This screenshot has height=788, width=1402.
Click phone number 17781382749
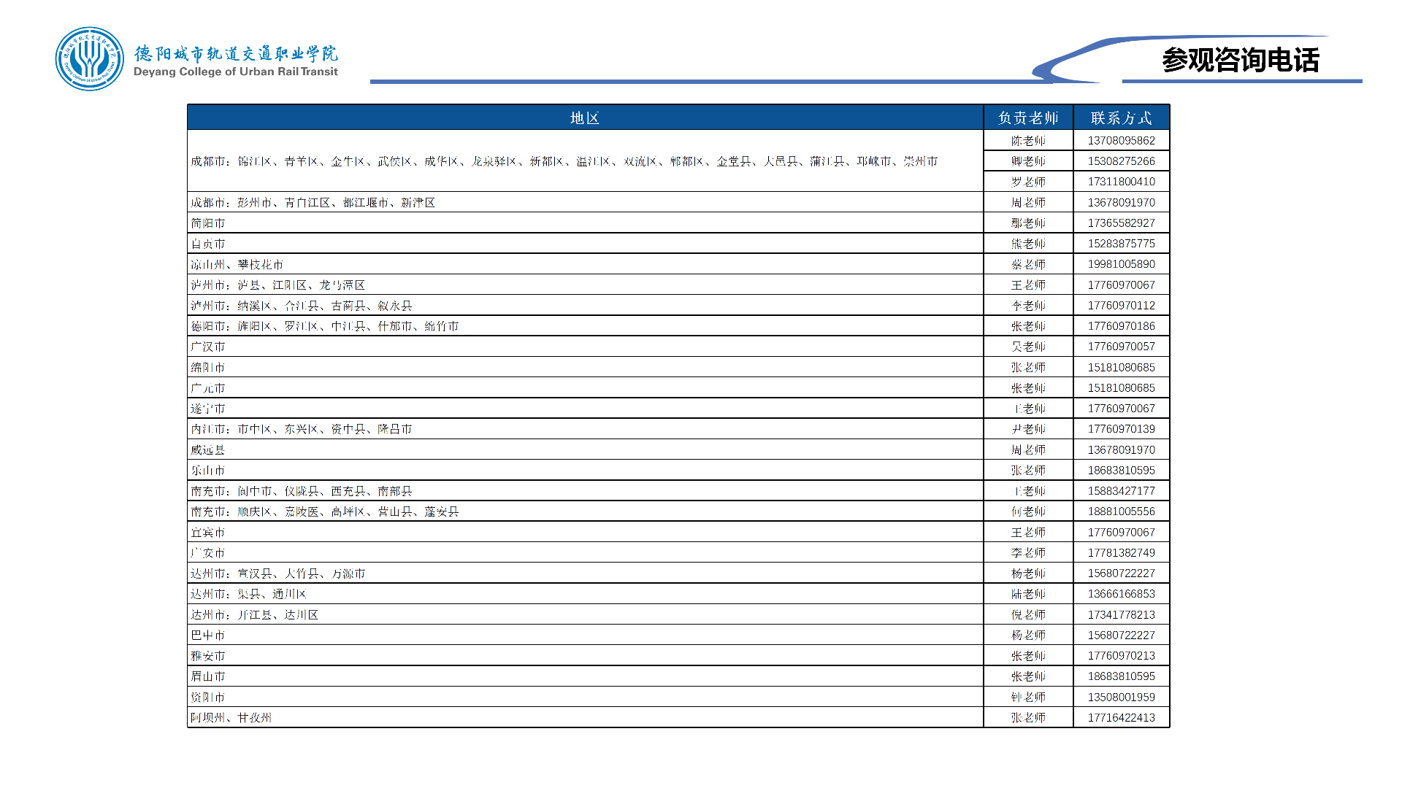[x=1121, y=553]
